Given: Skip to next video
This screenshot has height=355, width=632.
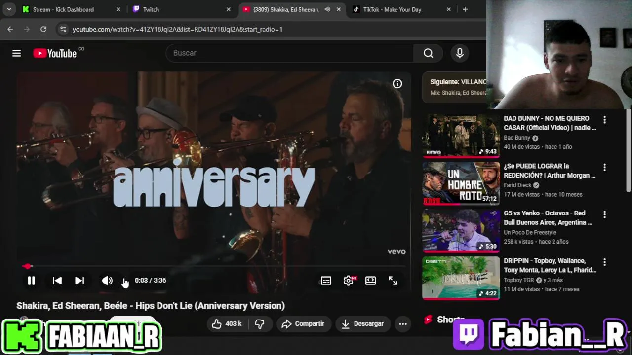Looking at the screenshot, I should coord(79,281).
